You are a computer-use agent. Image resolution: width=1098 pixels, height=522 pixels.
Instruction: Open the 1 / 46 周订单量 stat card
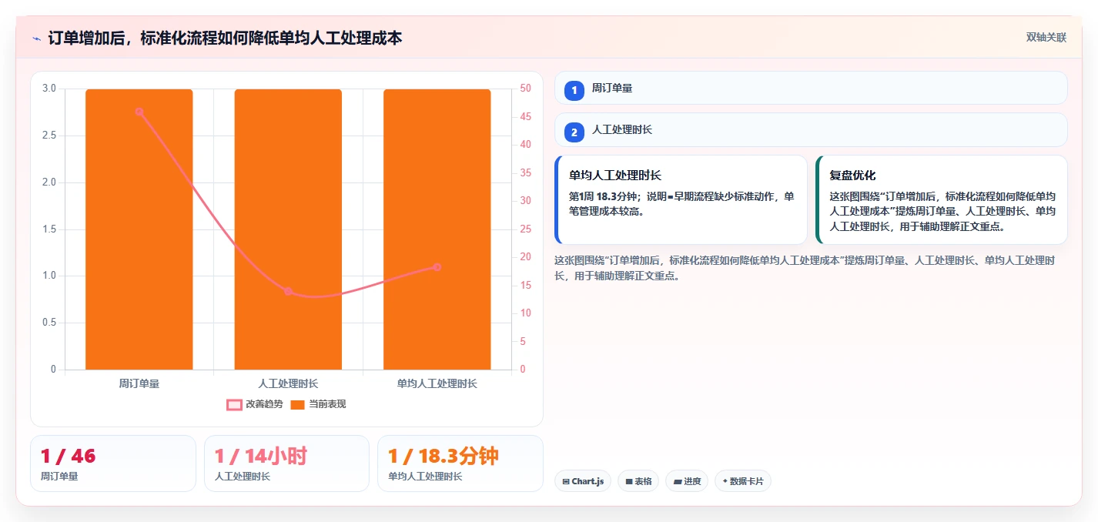pyautogui.click(x=113, y=463)
